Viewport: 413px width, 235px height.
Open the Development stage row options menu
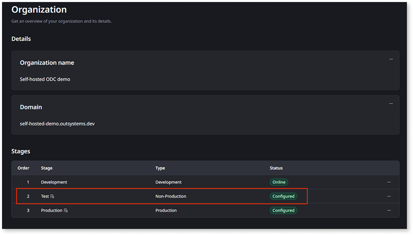click(389, 182)
